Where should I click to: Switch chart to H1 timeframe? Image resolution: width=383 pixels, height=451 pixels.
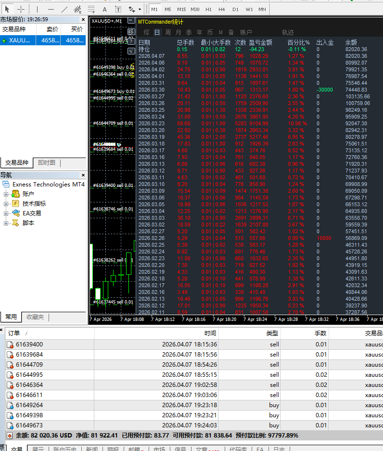[x=209, y=9]
